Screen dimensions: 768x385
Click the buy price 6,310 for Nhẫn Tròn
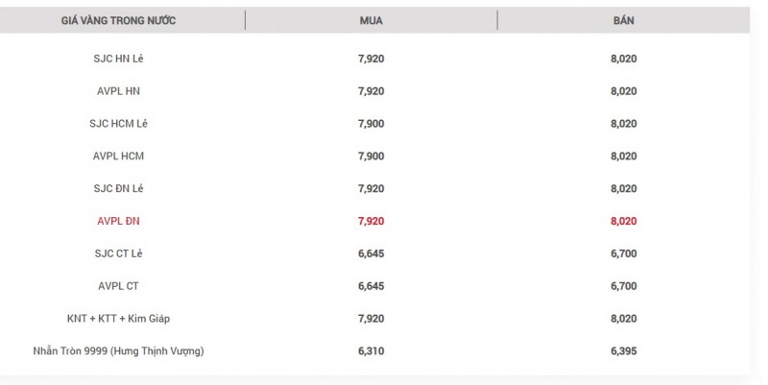click(371, 351)
